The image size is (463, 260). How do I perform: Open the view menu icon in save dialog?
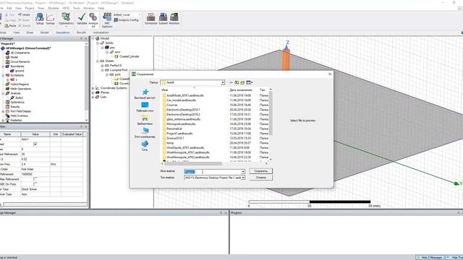click(x=250, y=82)
